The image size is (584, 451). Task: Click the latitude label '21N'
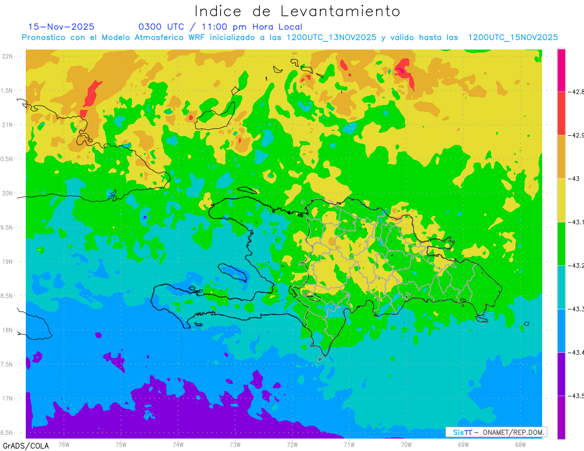(8, 125)
